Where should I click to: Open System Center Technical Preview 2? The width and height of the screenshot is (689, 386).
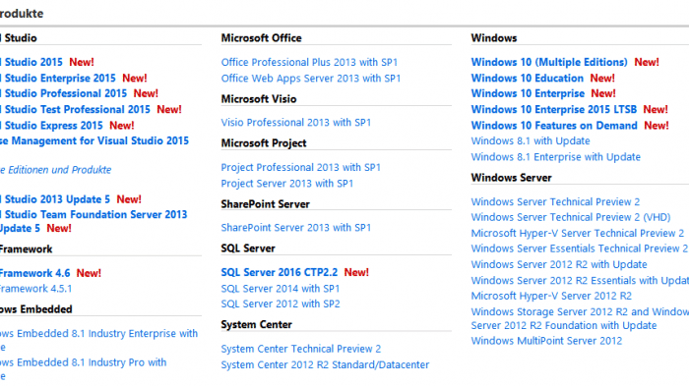pyautogui.click(x=301, y=349)
